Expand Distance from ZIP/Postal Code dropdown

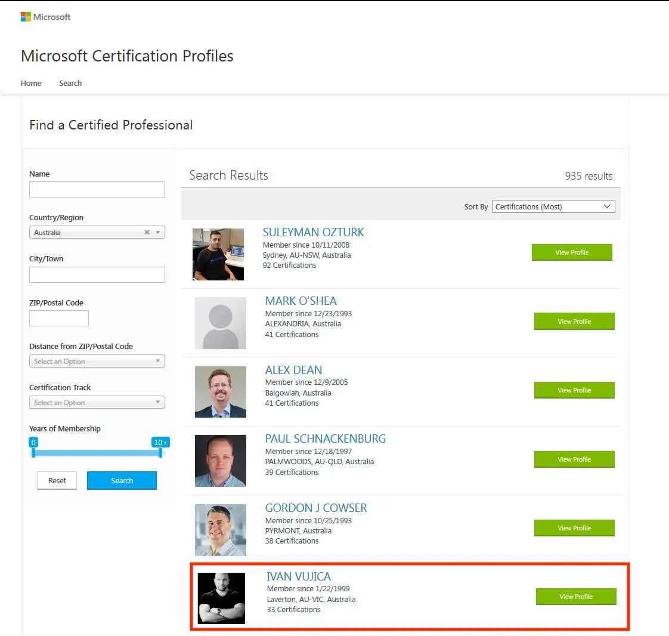click(x=97, y=361)
